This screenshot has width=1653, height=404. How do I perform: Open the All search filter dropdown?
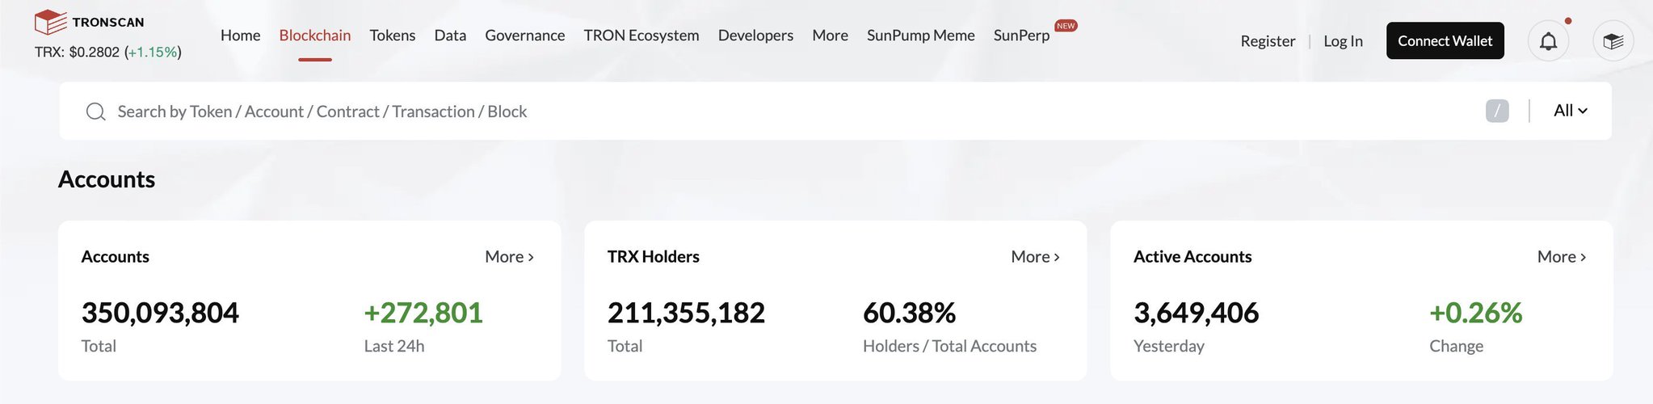coord(1570,111)
